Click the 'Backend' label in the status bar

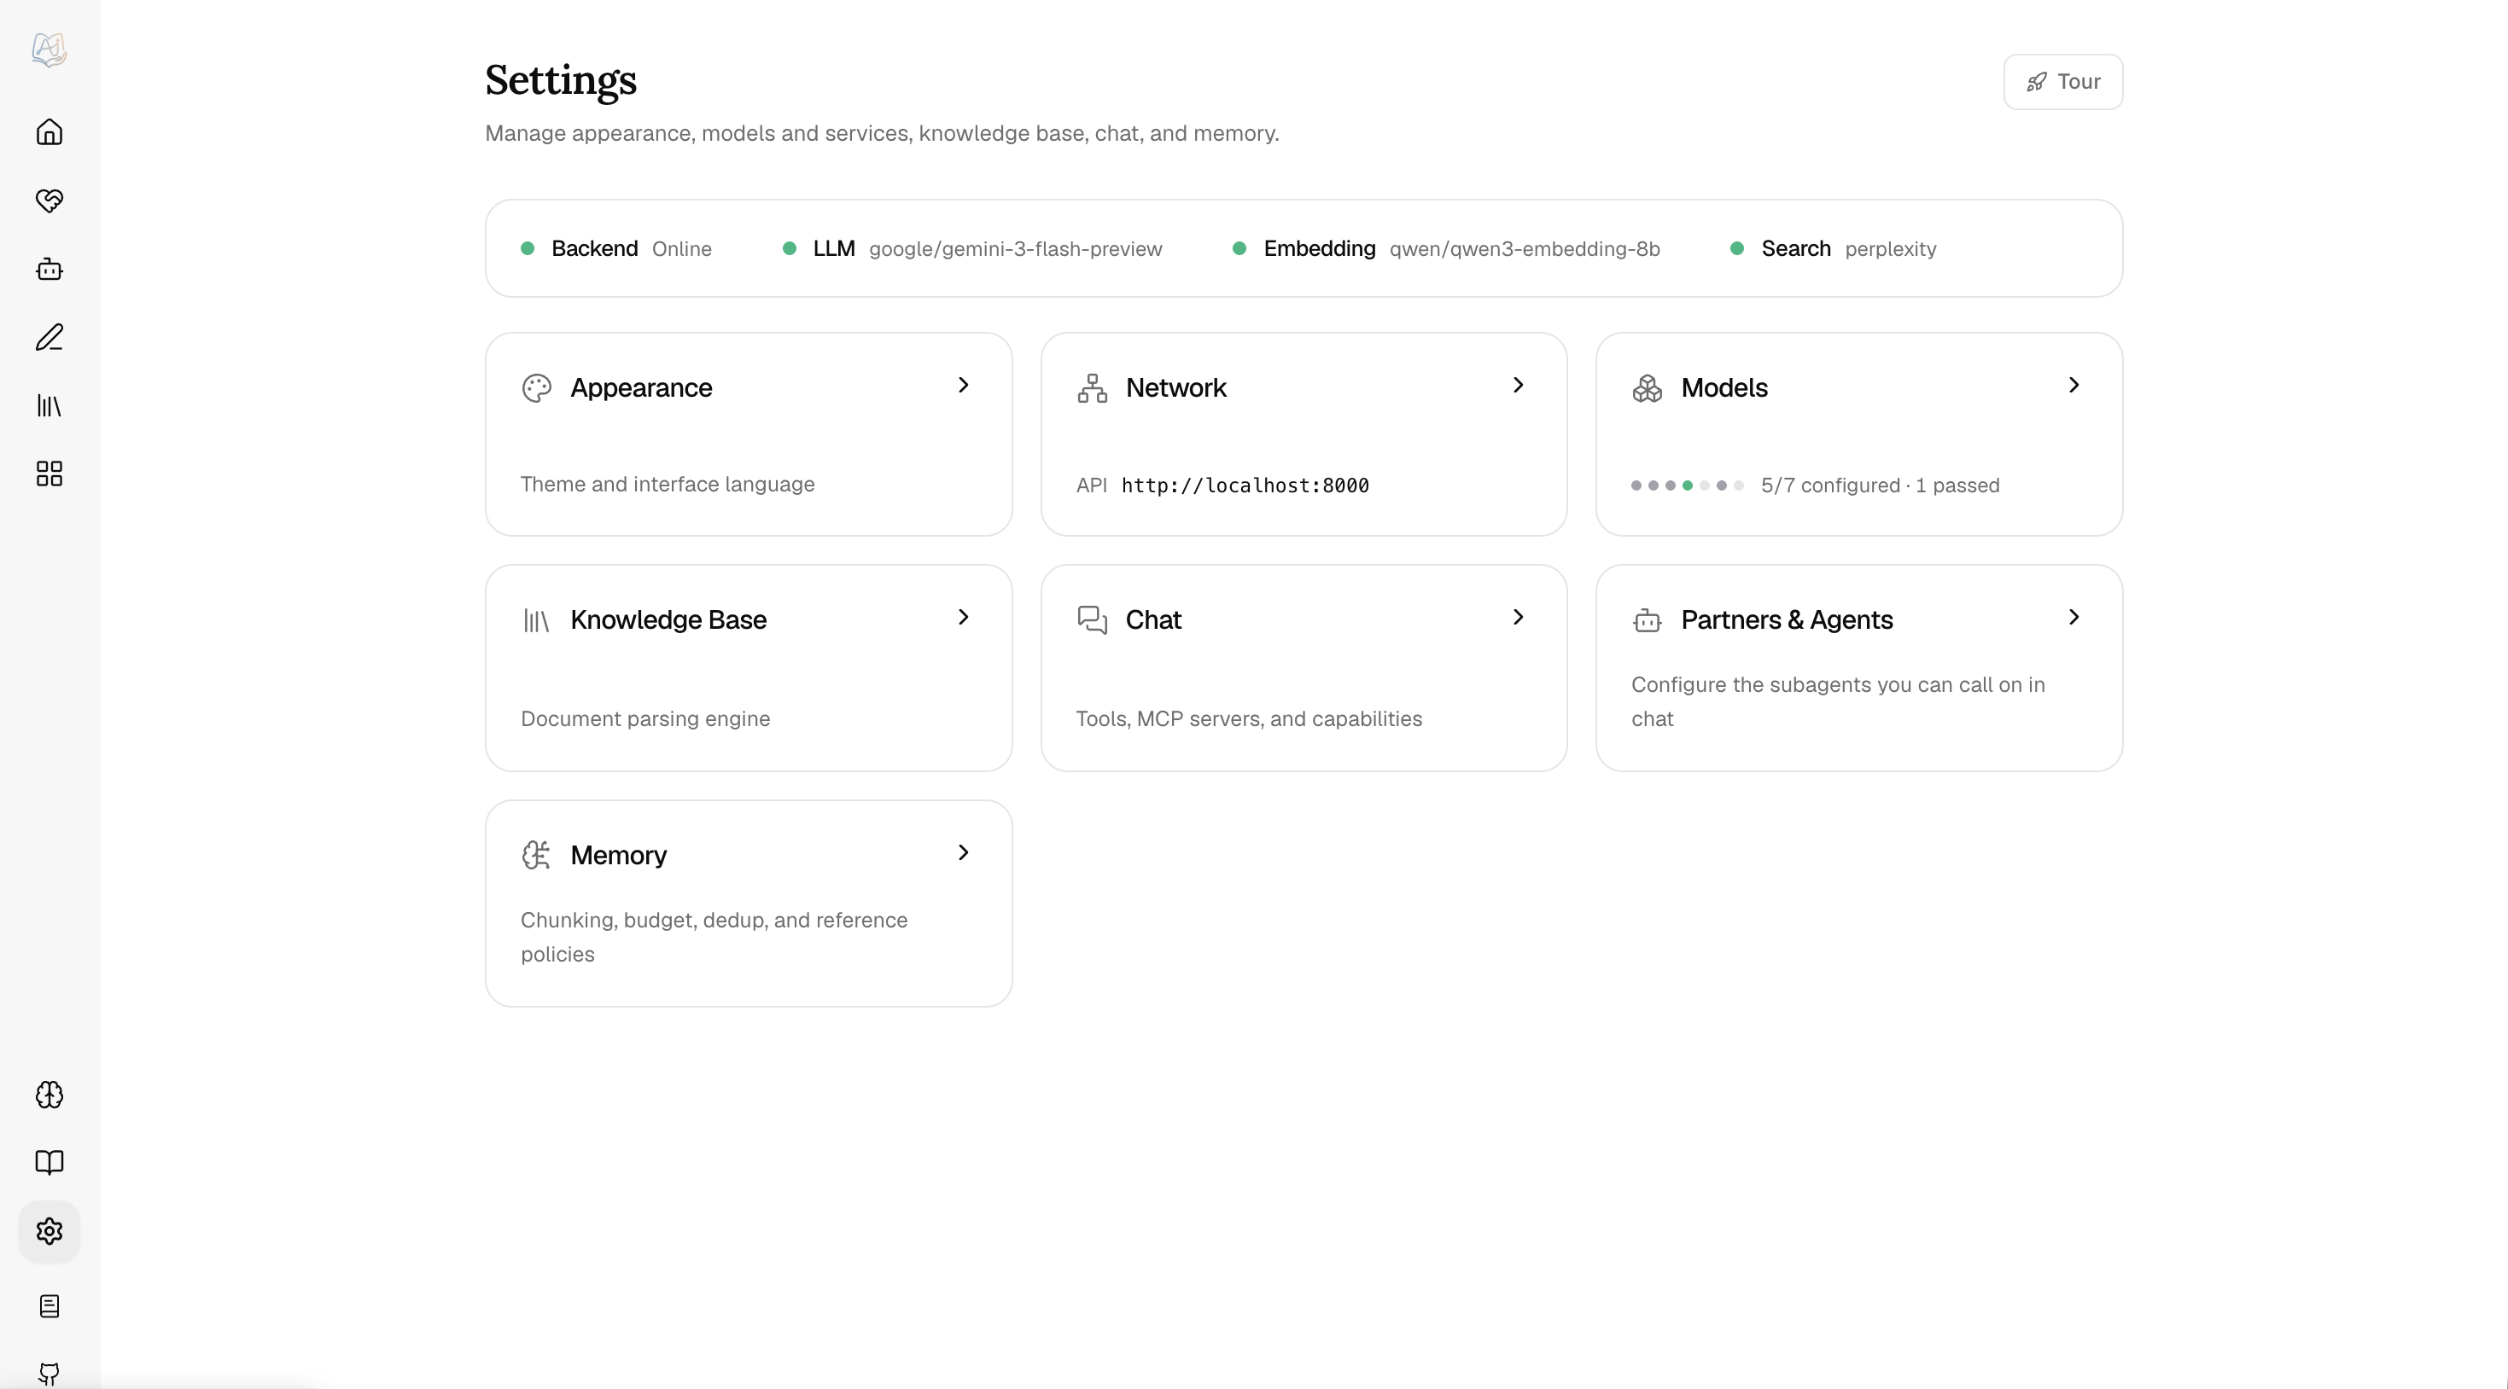(x=594, y=248)
